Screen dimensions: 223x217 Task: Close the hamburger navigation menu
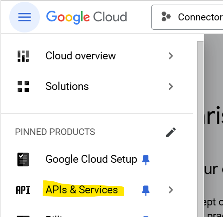tap(25, 17)
